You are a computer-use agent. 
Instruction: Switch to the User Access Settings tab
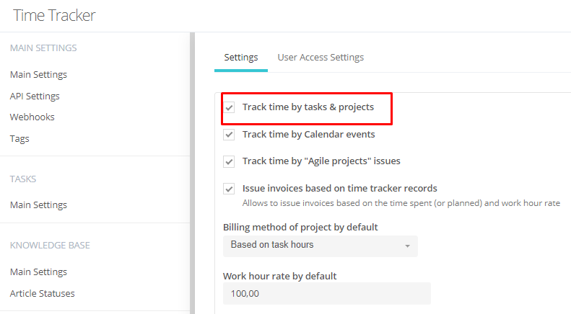pos(321,58)
